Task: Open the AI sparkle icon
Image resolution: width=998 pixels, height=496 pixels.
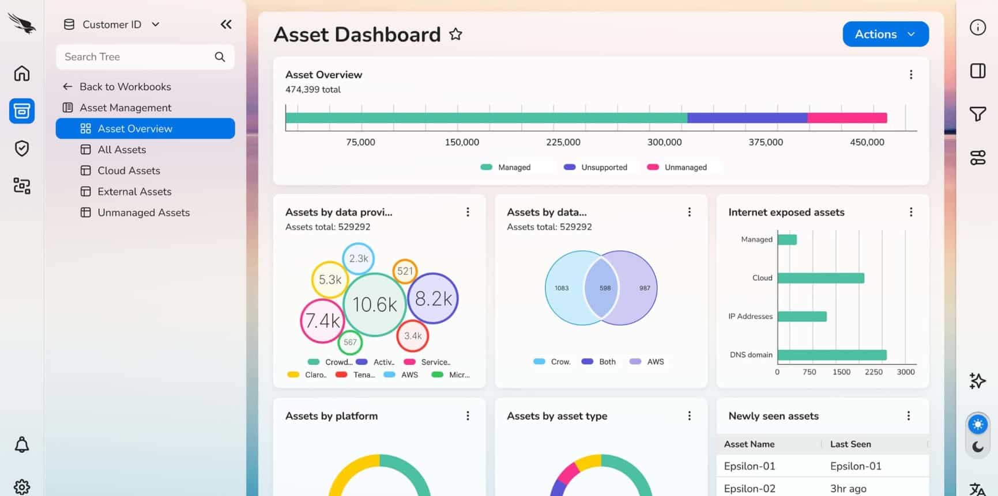Action: pos(978,380)
